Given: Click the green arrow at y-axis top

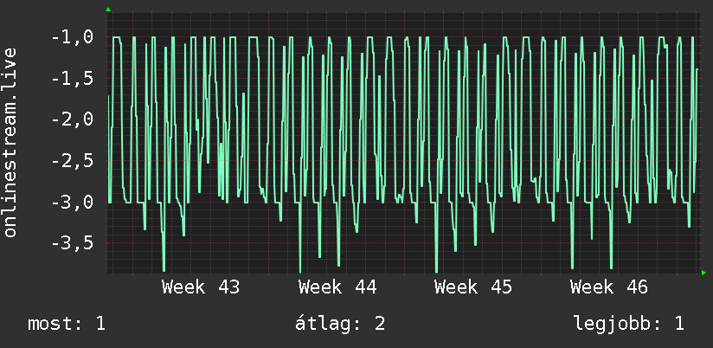Looking at the screenshot, I should pos(108,10).
